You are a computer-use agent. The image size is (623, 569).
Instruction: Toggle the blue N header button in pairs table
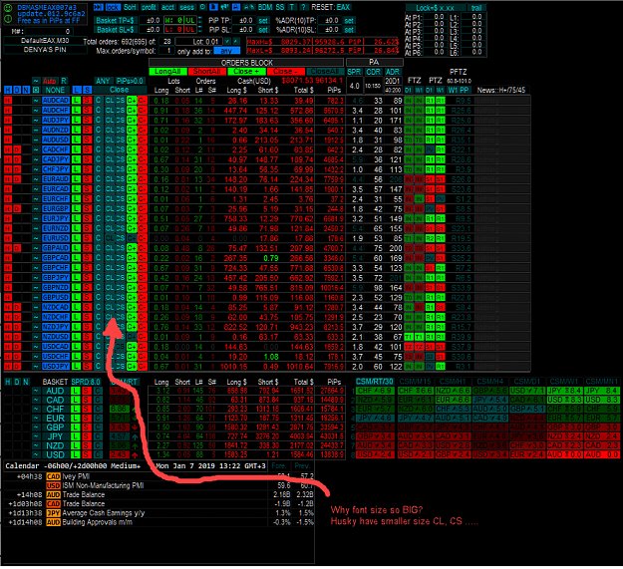pos(26,90)
